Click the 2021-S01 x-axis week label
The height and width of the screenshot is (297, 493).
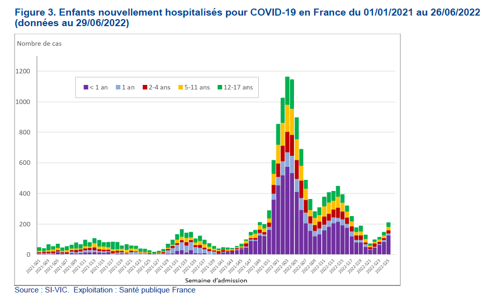pos(34,266)
